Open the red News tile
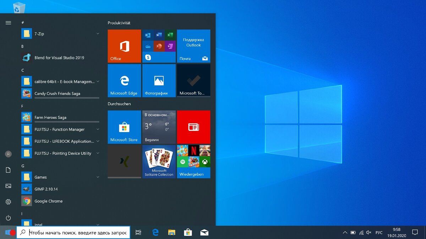This screenshot has height=239, width=426. click(193, 127)
